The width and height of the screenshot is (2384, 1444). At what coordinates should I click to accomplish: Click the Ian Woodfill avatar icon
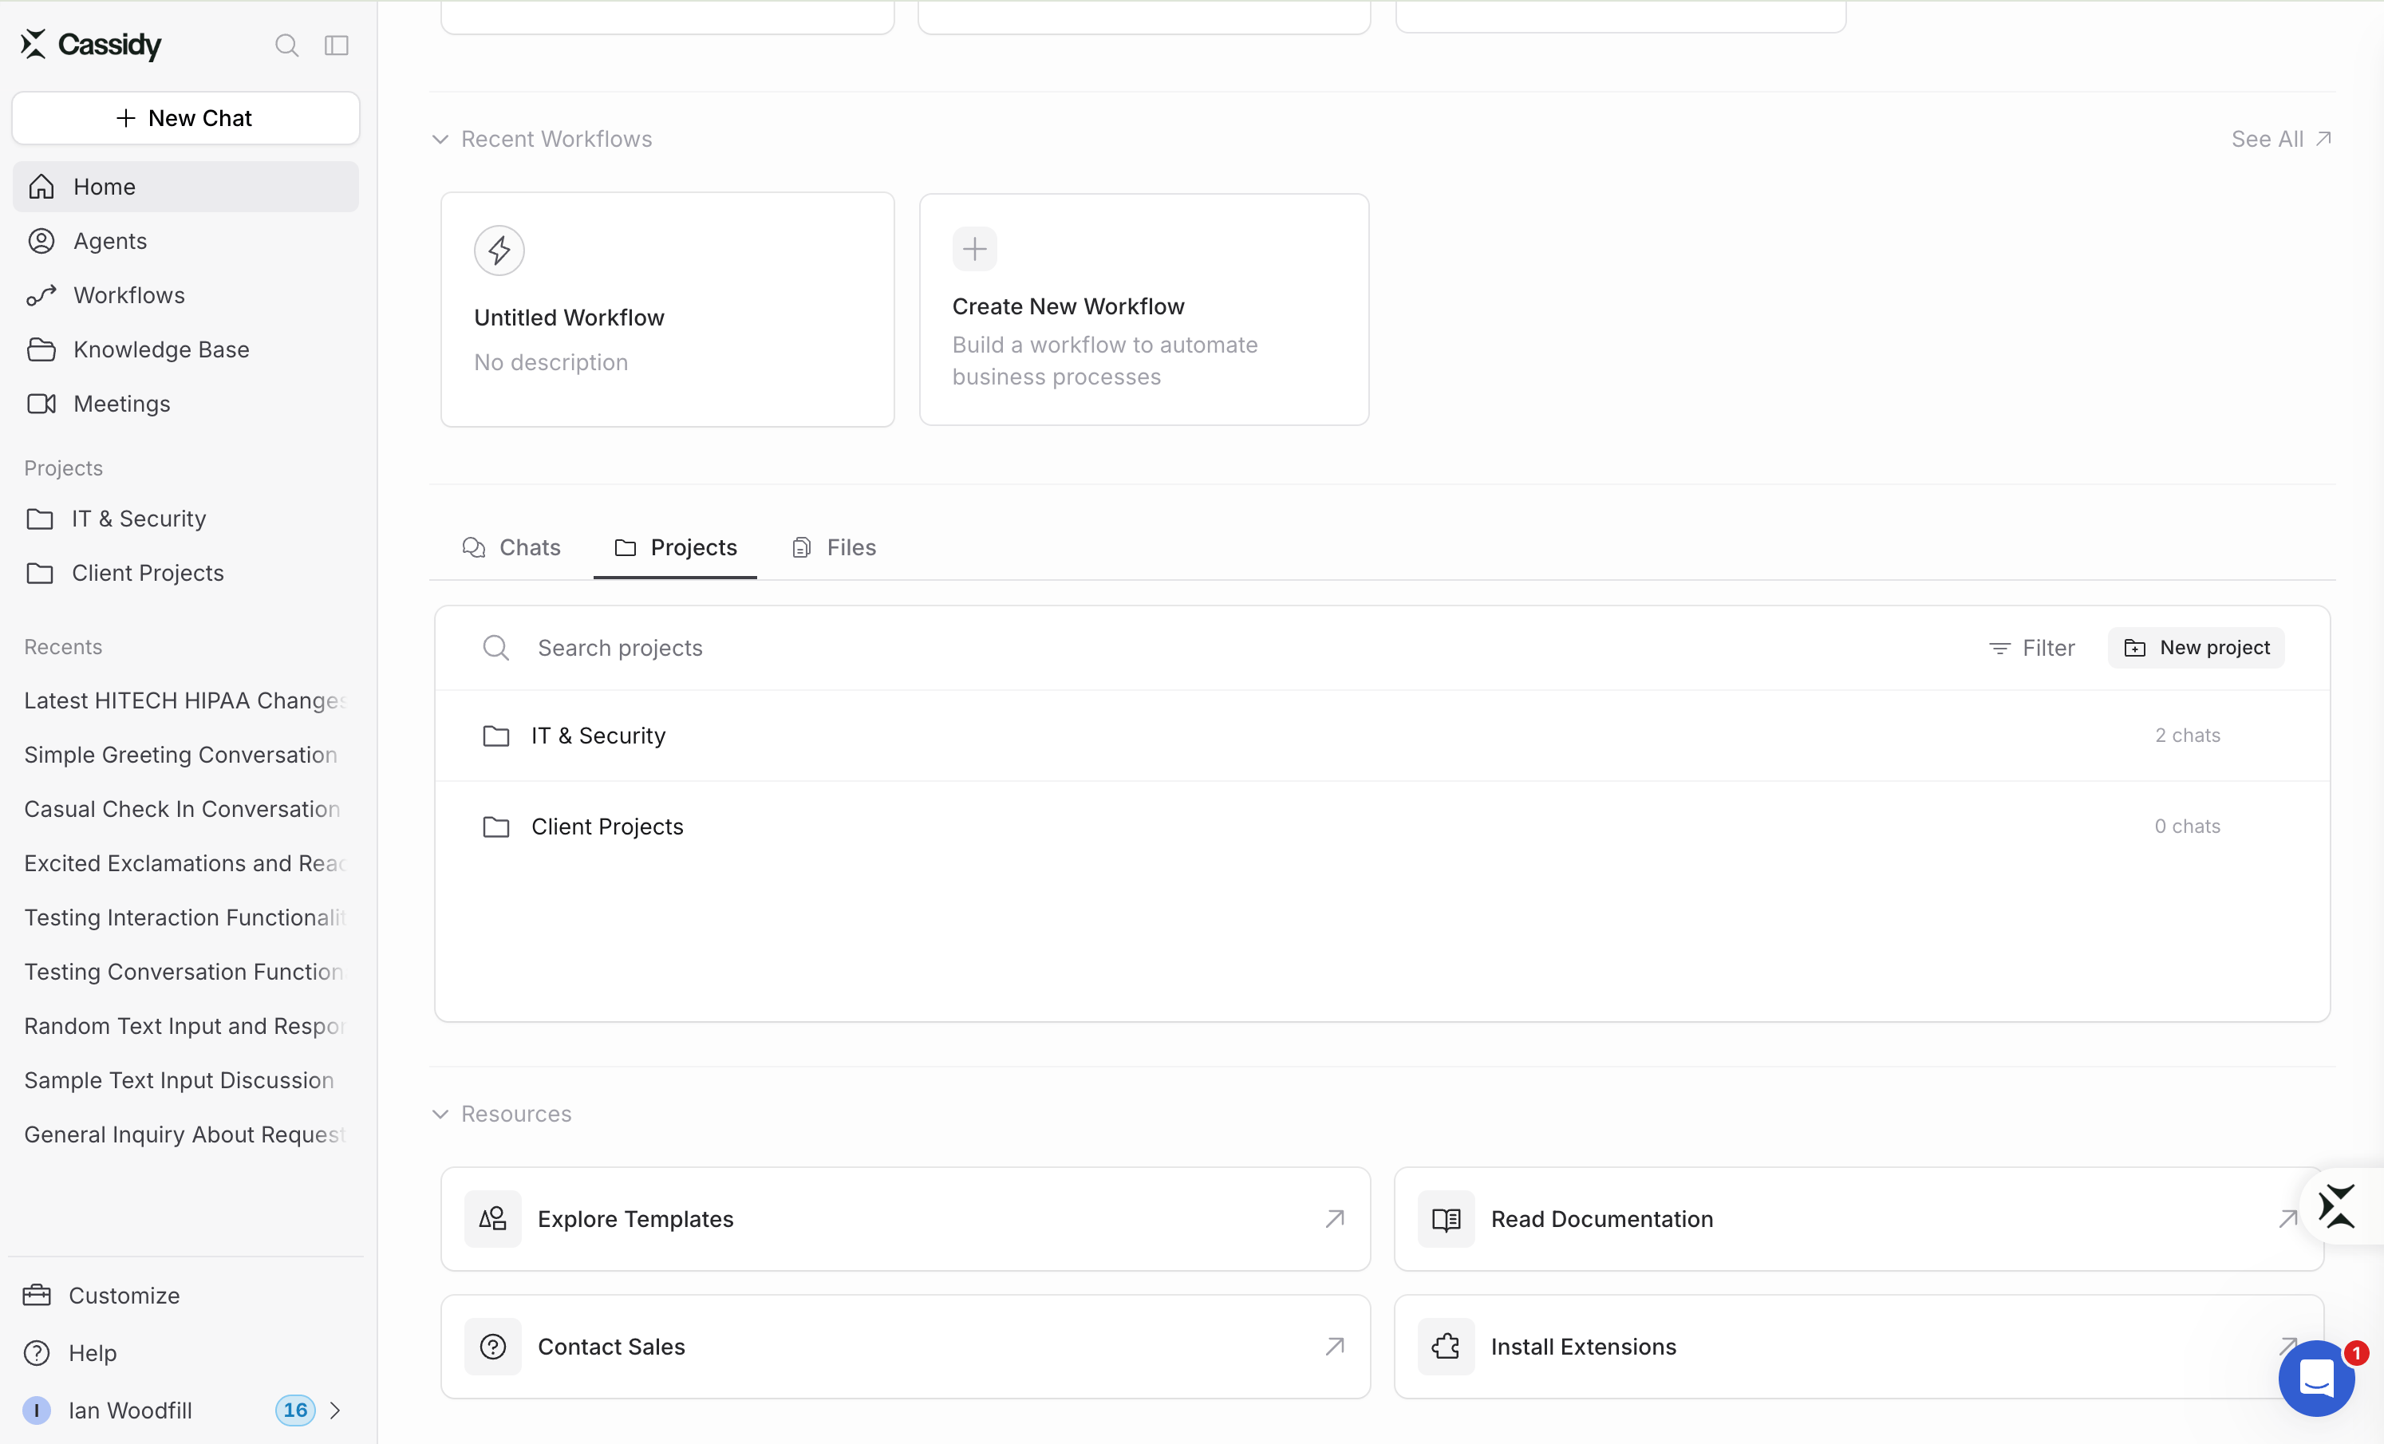[x=37, y=1410]
